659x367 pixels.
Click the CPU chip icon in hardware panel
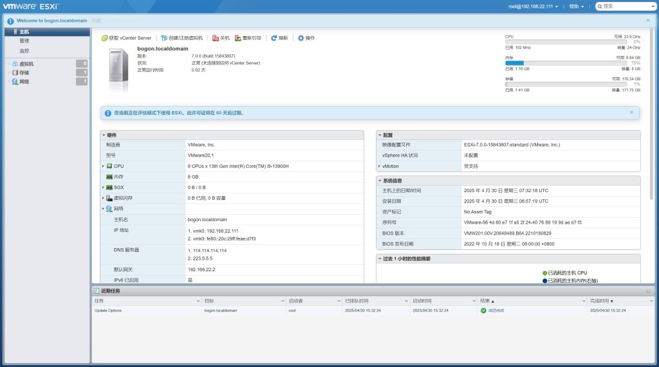click(109, 166)
